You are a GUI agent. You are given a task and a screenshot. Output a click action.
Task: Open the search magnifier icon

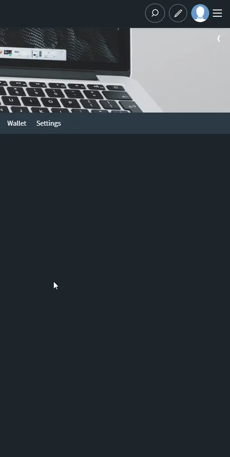pos(155,13)
